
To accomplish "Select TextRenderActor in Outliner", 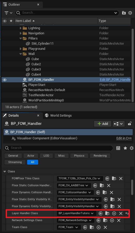I will pos(41,95).
